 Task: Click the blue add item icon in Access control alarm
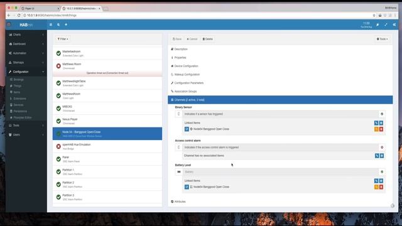point(382,156)
